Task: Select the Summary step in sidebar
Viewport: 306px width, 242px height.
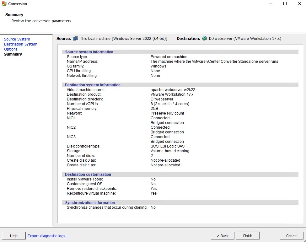Action: (13, 54)
